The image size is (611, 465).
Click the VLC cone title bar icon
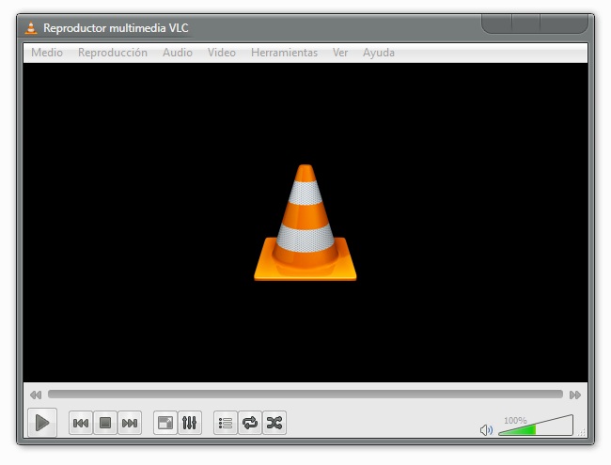(31, 28)
